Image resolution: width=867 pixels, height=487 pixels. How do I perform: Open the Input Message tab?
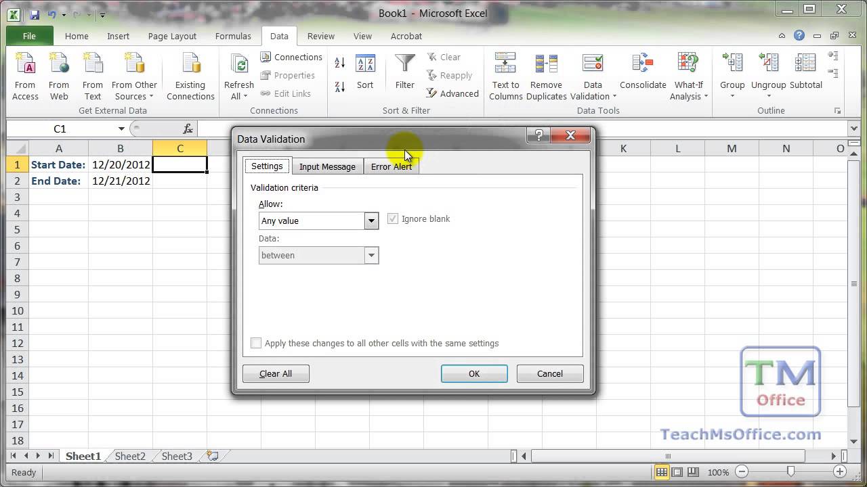tap(327, 166)
